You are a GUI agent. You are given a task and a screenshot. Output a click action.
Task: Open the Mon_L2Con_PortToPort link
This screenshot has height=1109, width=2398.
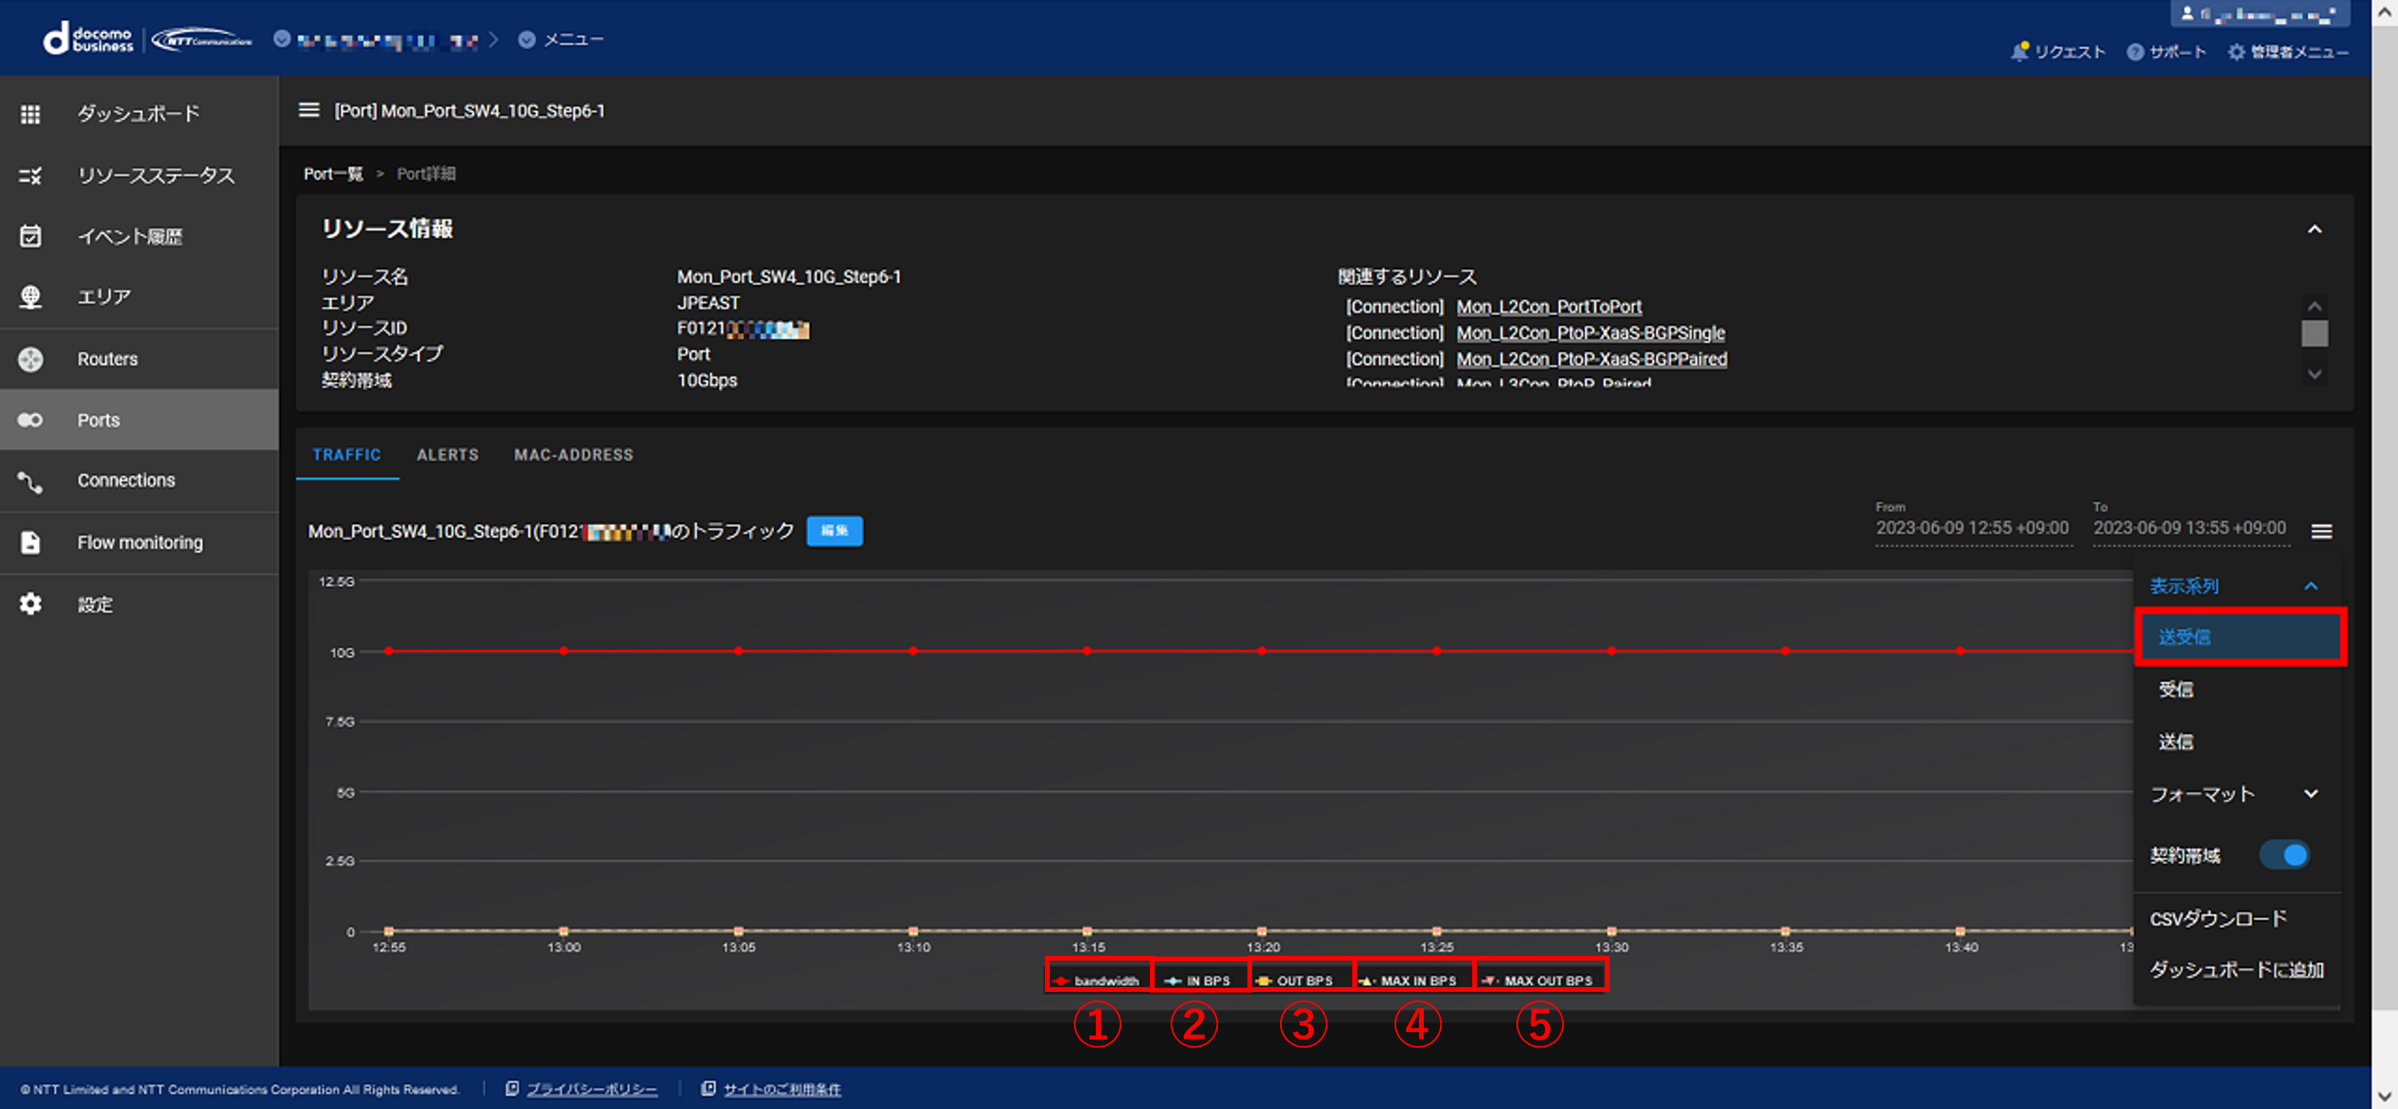click(1548, 307)
